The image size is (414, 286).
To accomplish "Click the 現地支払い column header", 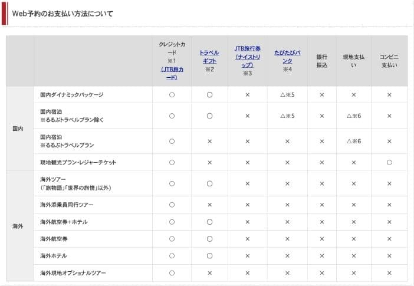I will pyautogui.click(x=354, y=61).
